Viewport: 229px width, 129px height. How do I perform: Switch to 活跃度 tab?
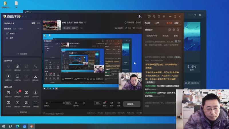(165, 36)
